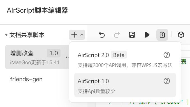Click the undo arrow icon
The width and height of the screenshot is (190, 107).
102,35
